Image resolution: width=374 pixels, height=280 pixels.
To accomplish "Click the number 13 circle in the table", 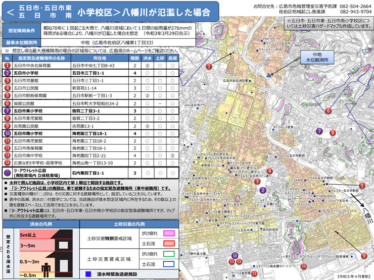I will [x=8, y=155].
